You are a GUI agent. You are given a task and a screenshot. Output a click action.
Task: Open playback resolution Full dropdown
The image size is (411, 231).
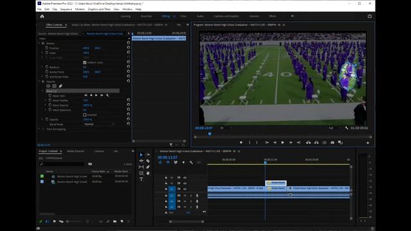click(x=335, y=128)
